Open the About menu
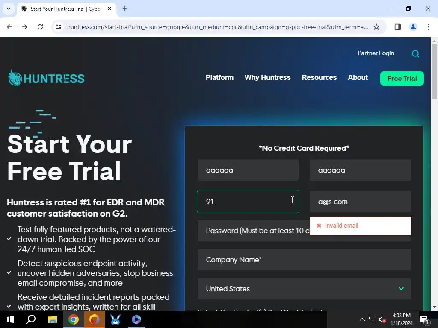The height and width of the screenshot is (328, 438). [x=358, y=78]
